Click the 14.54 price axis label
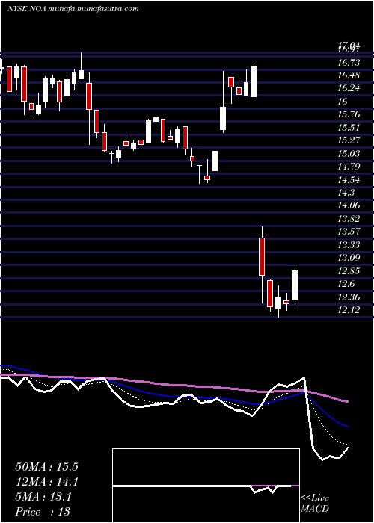 click(x=349, y=180)
